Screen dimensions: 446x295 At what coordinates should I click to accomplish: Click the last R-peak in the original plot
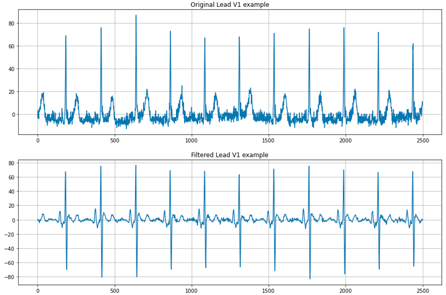tap(413, 44)
